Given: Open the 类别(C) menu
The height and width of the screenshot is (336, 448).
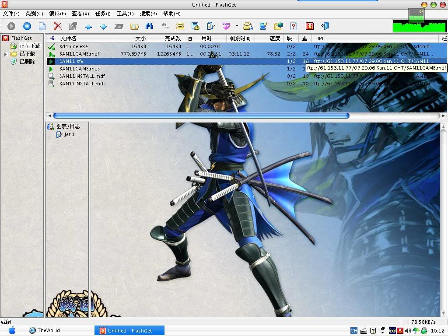Looking at the screenshot, I should pyautogui.click(x=34, y=14).
